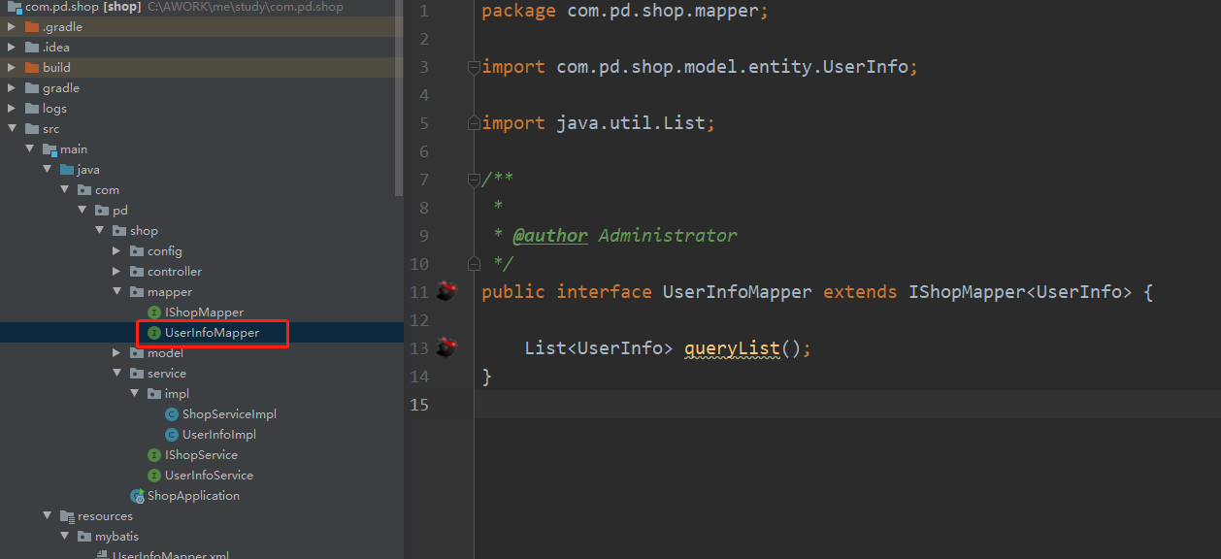This screenshot has height=559, width=1221.
Task: Click the resources folder icon
Action: pos(67,516)
